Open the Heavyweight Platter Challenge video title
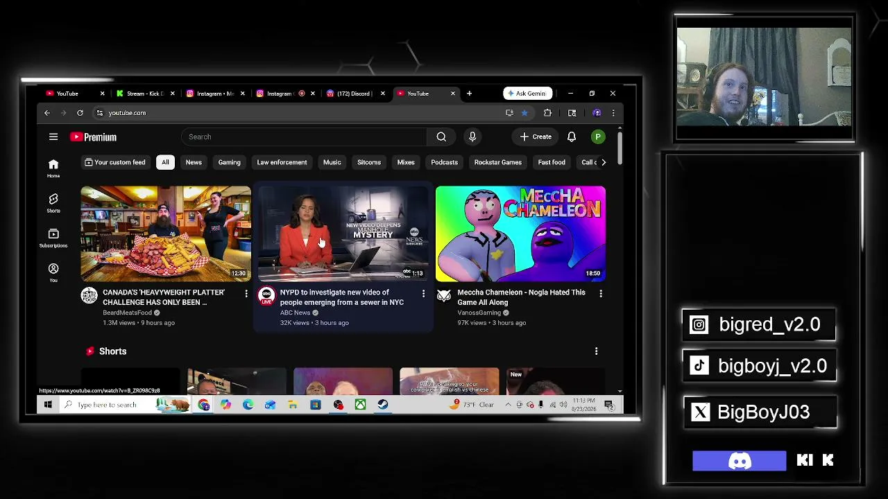The height and width of the screenshot is (499, 888). pyautogui.click(x=164, y=297)
